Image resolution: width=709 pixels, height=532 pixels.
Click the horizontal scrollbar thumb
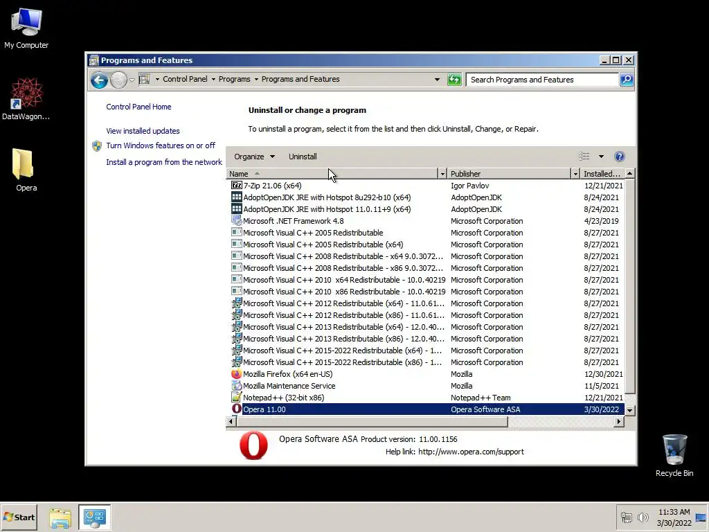(x=372, y=422)
